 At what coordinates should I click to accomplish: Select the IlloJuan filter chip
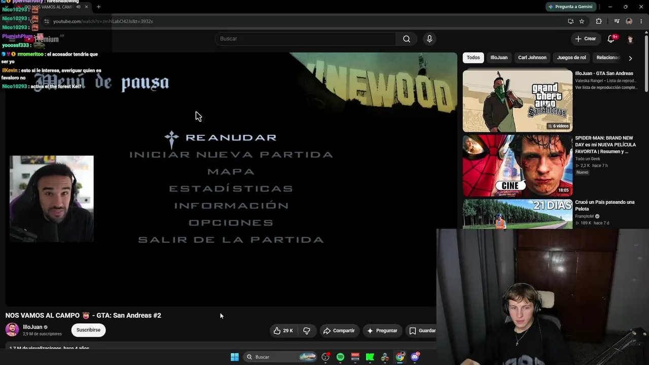point(499,58)
